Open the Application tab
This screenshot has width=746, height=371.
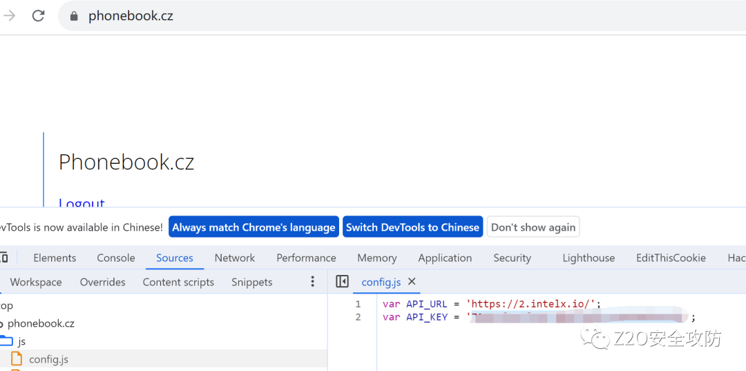pyautogui.click(x=445, y=258)
